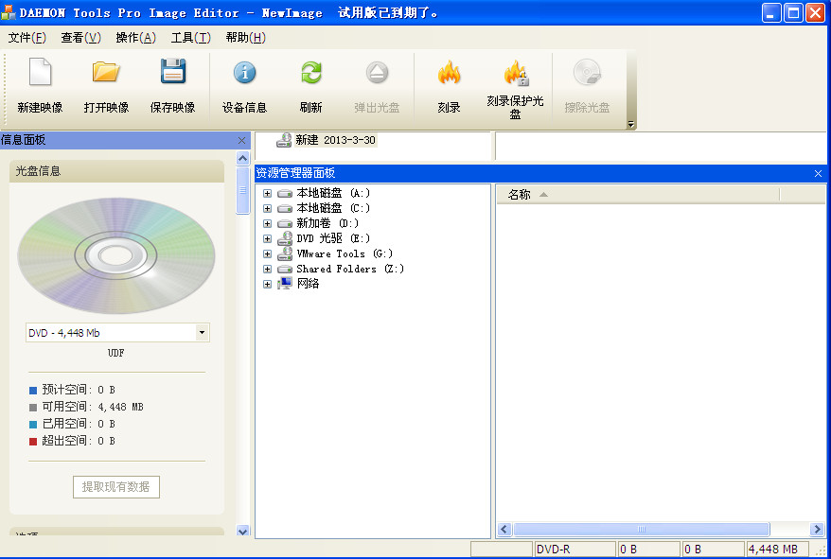Click the 本地磁盘 (A:) drive icon

coord(285,193)
